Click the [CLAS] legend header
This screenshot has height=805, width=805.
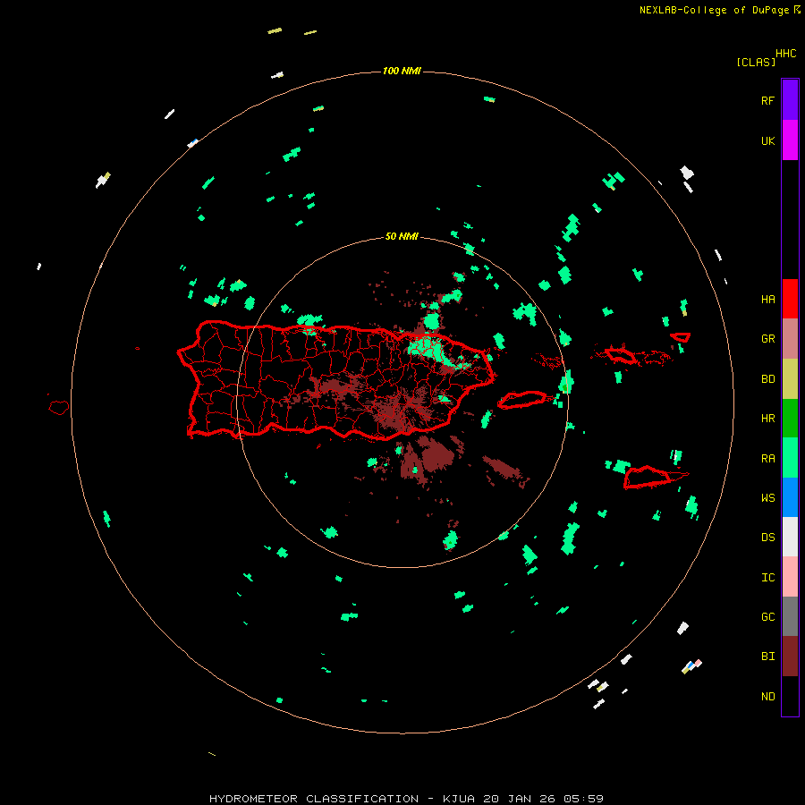(x=756, y=62)
